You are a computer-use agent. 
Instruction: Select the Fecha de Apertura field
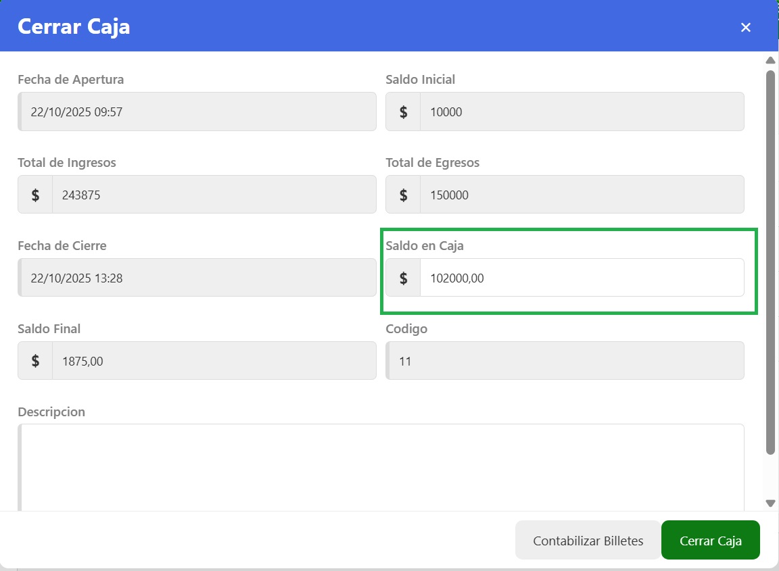(197, 112)
